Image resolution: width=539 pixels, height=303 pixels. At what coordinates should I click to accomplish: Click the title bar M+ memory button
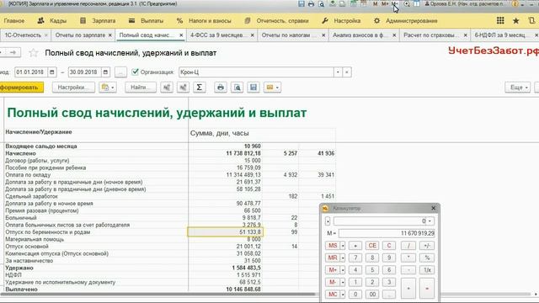pyautogui.click(x=385, y=3)
